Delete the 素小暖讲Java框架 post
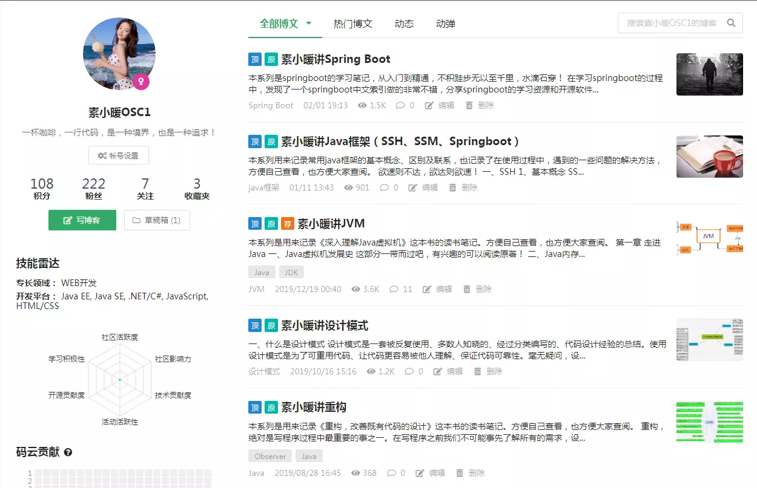The width and height of the screenshot is (757, 488). pos(463,187)
